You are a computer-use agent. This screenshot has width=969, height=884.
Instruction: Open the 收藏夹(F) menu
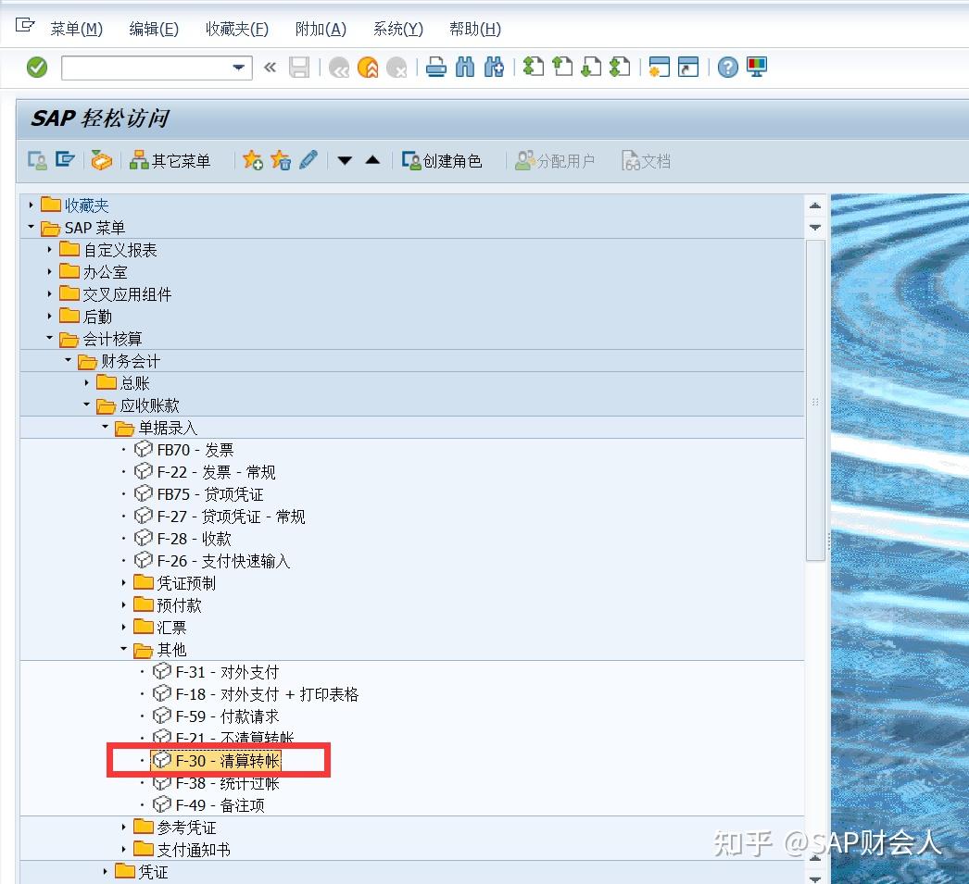236,29
